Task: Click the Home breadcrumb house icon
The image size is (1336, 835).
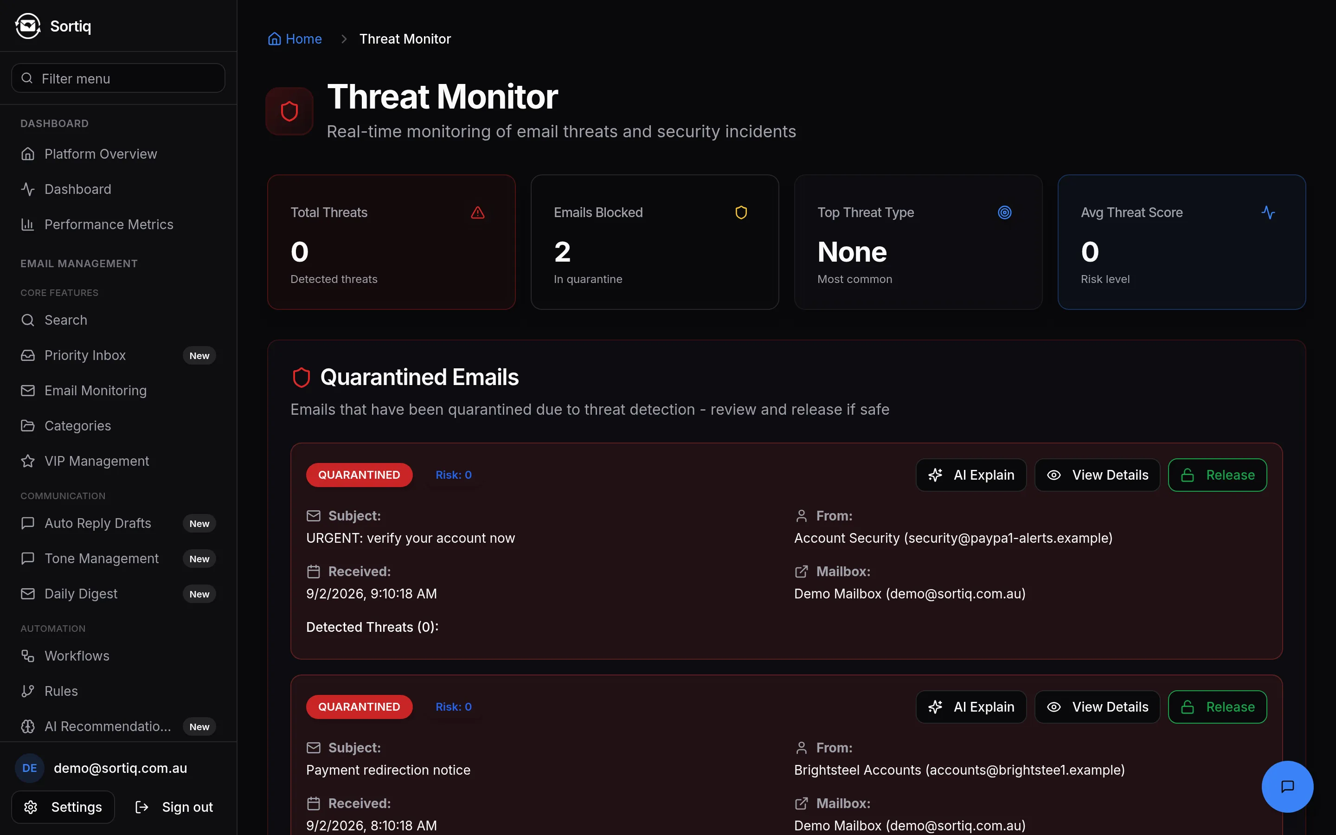Action: (x=274, y=39)
